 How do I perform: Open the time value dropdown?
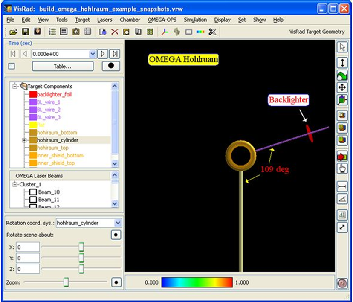click(x=93, y=54)
